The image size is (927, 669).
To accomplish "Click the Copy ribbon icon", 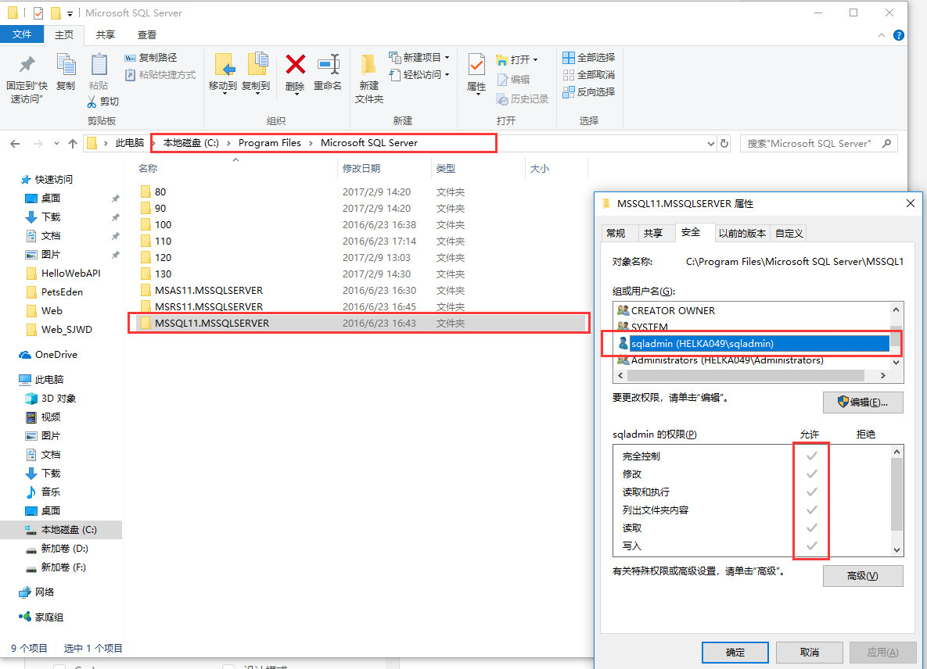I will coord(66,72).
